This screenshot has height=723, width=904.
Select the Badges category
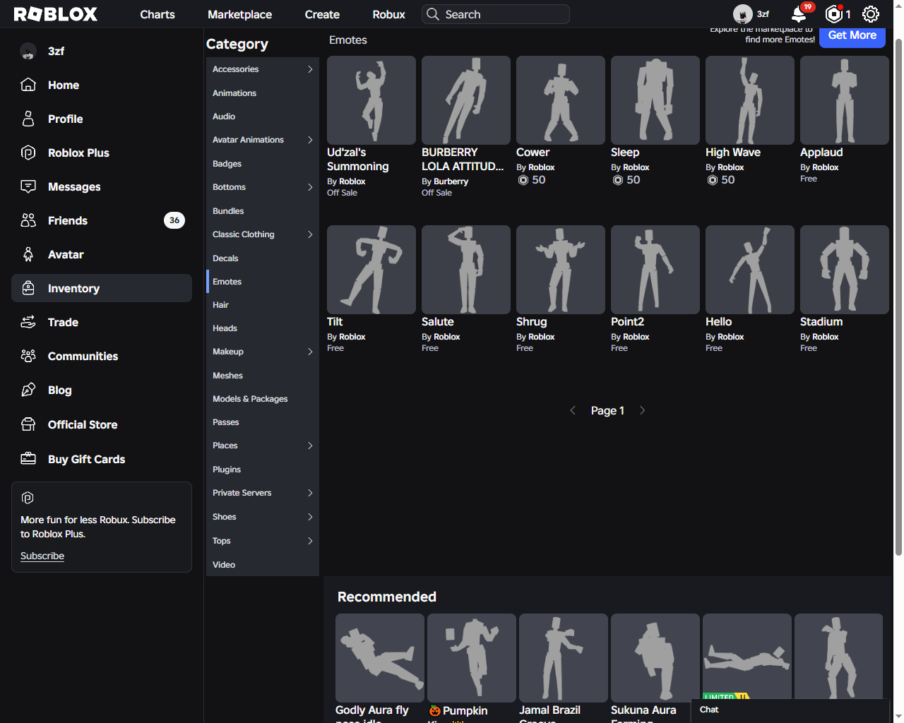[x=263, y=164]
